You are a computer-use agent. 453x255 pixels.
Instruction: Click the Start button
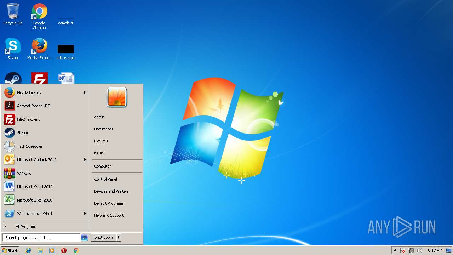[x=10, y=250]
